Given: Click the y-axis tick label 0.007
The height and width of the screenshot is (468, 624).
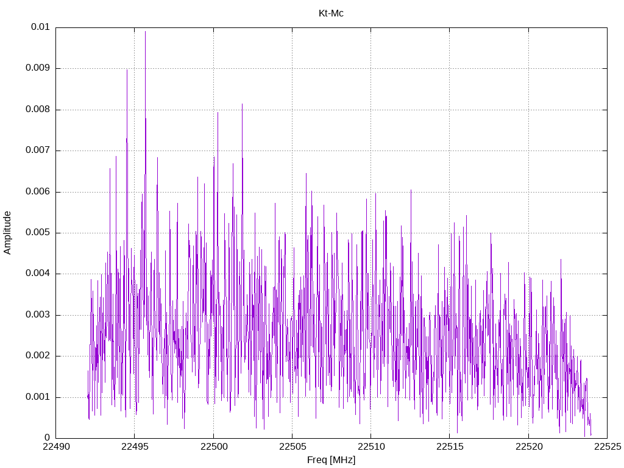Looking at the screenshot, I should (x=38, y=151).
